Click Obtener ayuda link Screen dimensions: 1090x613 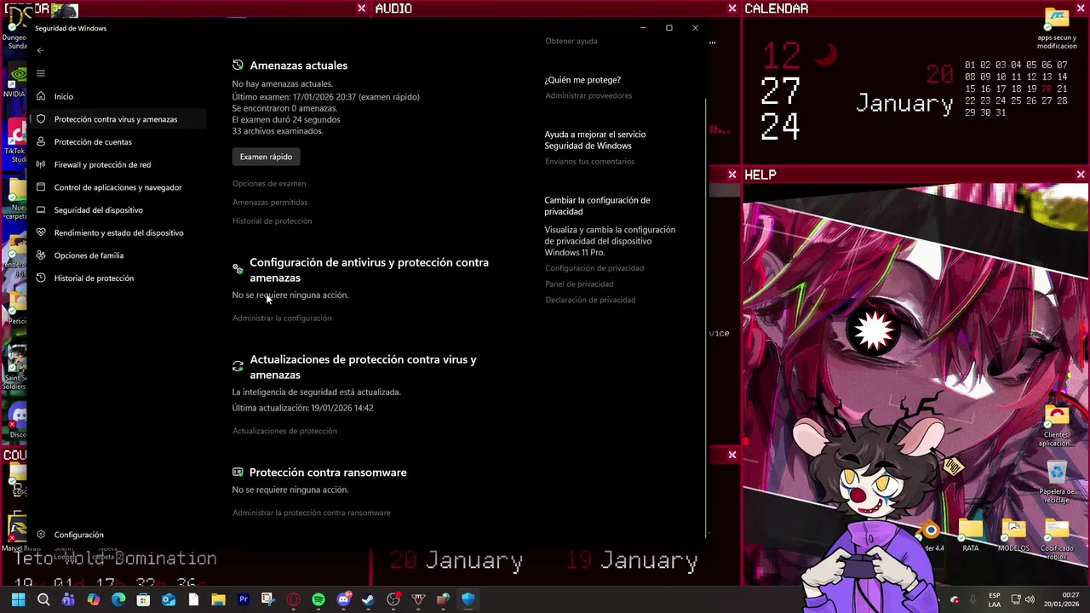(571, 41)
